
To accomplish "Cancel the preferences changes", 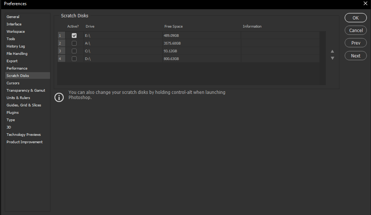I will click(356, 31).
